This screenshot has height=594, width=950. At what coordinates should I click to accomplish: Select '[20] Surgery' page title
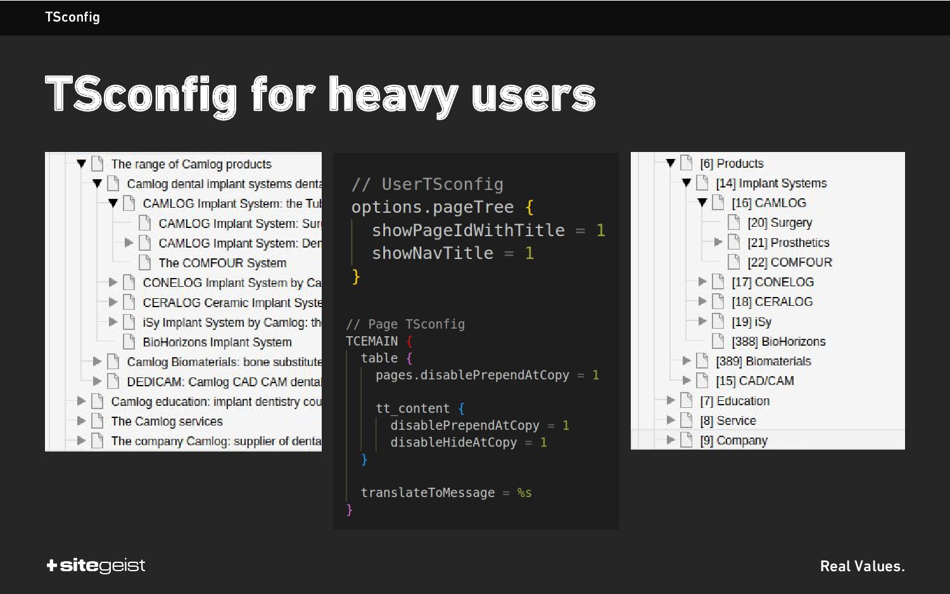[780, 223]
